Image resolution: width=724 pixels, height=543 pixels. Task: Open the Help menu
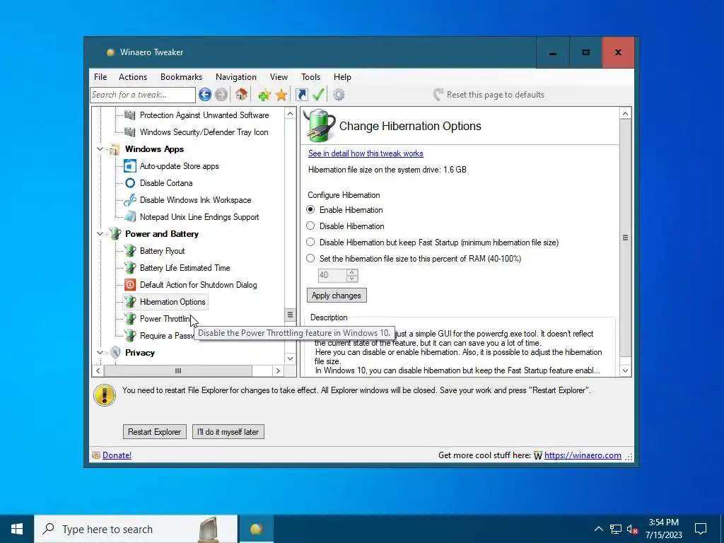[x=343, y=77]
